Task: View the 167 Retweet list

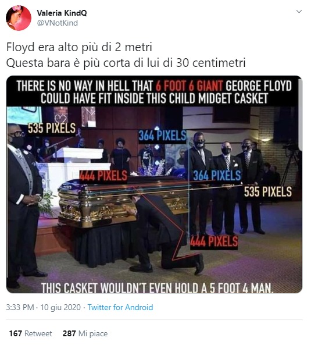Action: coord(31,333)
